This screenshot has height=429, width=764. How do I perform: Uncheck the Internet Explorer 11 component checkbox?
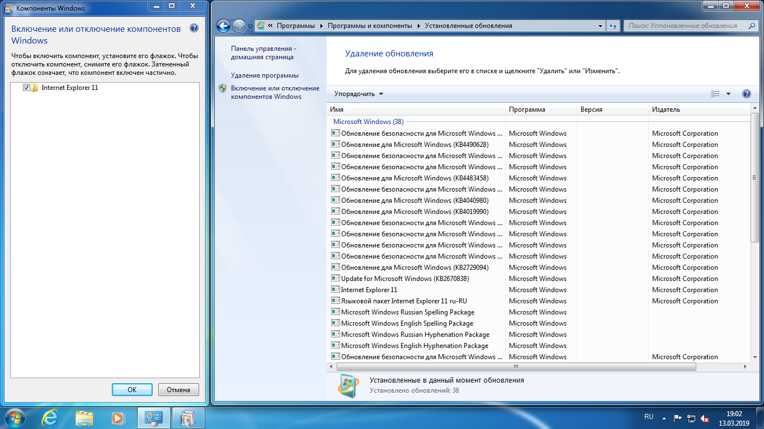[26, 88]
